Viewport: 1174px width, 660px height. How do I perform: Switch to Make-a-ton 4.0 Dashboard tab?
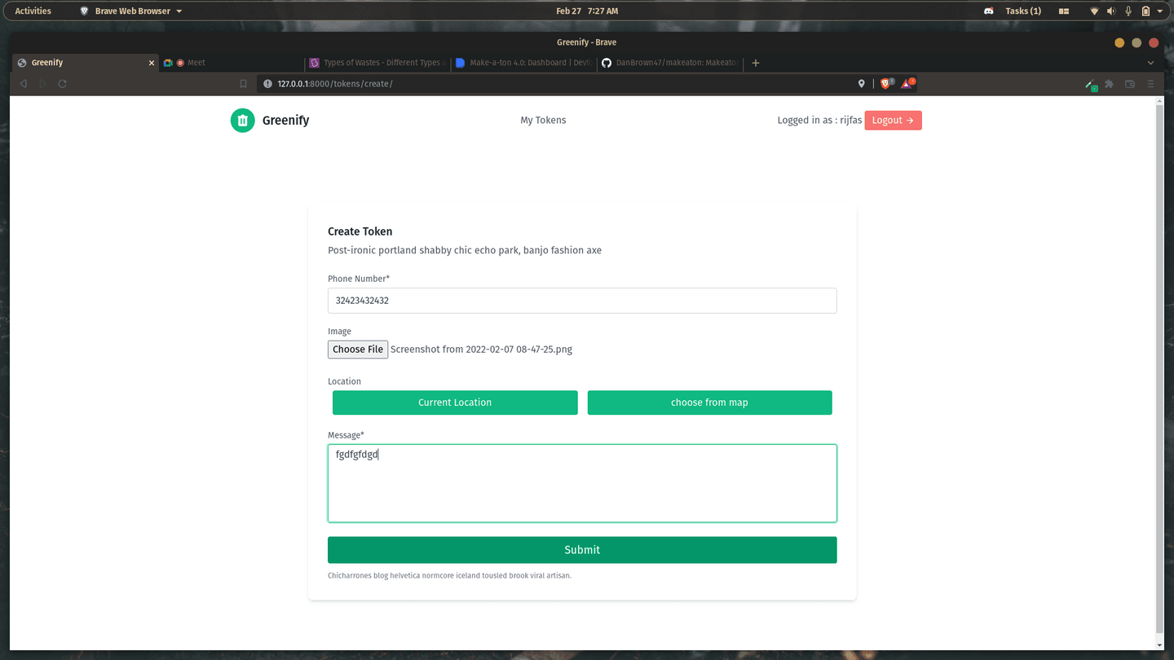[524, 63]
